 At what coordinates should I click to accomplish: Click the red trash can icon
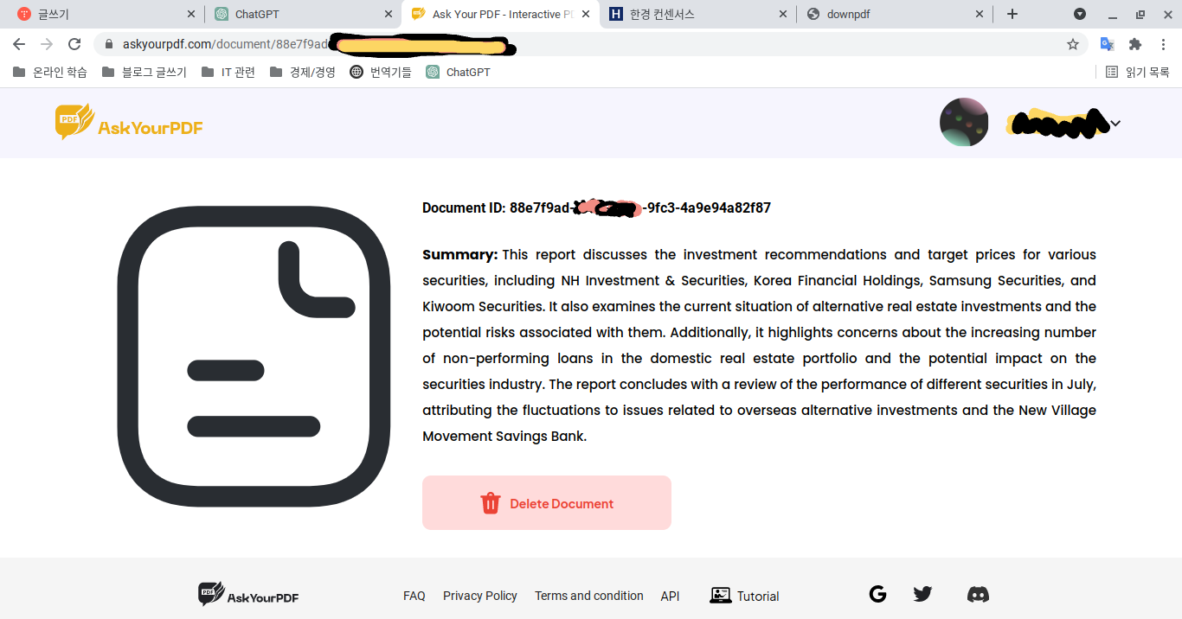tap(491, 503)
